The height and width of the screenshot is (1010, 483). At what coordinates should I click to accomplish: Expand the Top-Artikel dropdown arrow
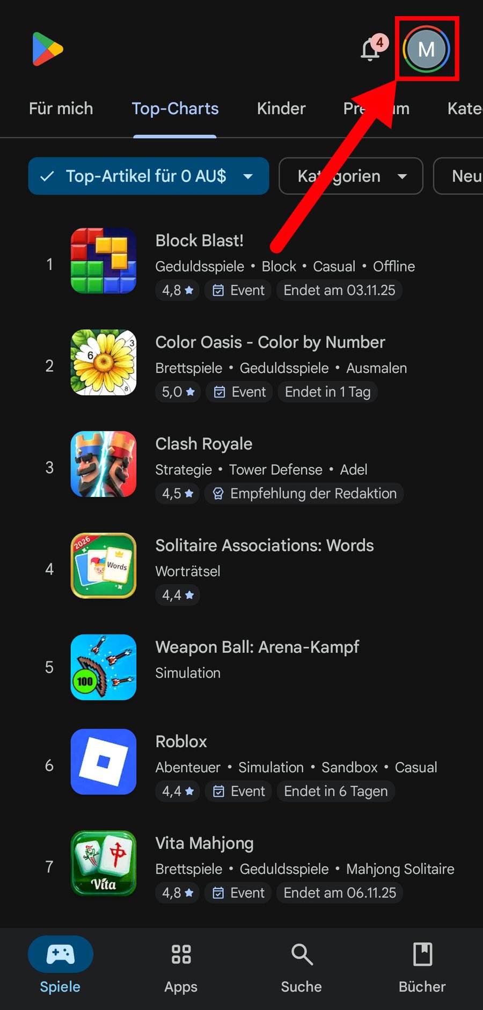click(248, 176)
